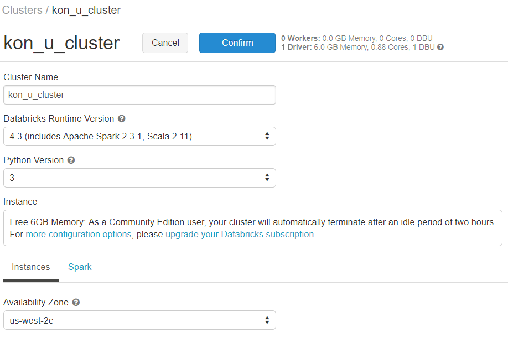Image resolution: width=508 pixels, height=343 pixels.
Task: Click the Confirm button
Action: 237,43
